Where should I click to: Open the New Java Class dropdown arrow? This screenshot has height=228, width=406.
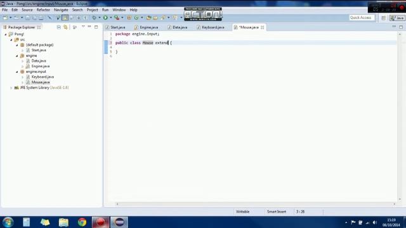142,18
